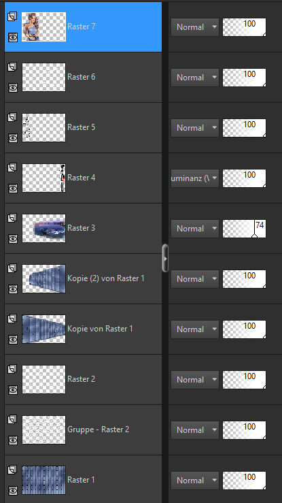Screen dimensions: 282x503
Task: Select the Raster 5 layer name
Action: tap(82, 127)
